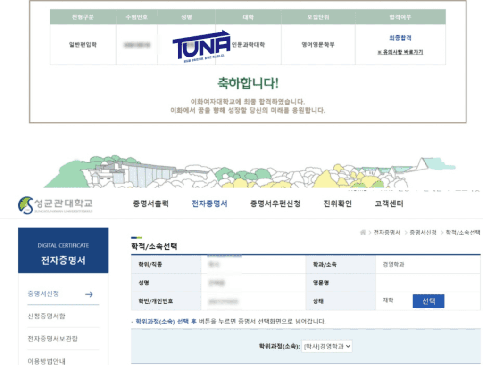Click the 축하합니다! heading

(x=248, y=83)
